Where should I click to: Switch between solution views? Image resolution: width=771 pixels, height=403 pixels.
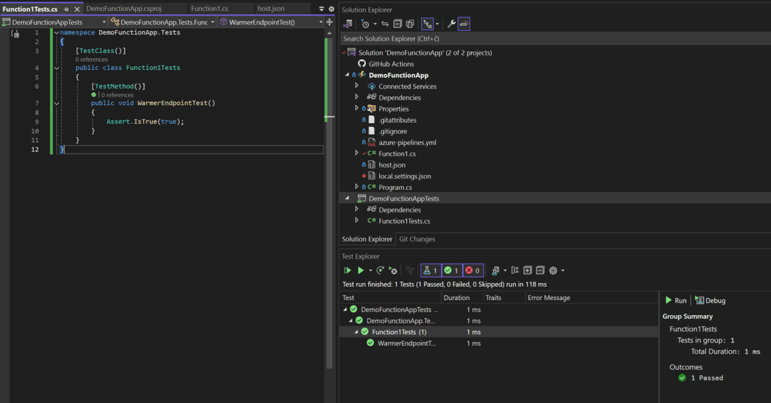[427, 24]
